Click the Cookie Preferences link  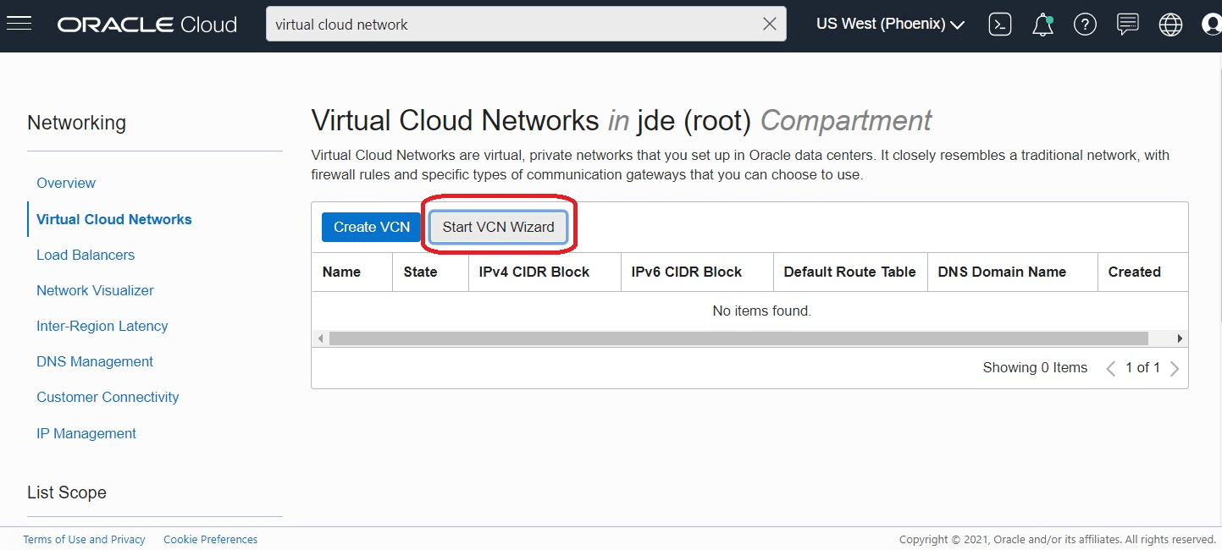click(x=210, y=539)
